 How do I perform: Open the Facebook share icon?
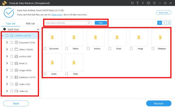pyautogui.click(x=143, y=3)
